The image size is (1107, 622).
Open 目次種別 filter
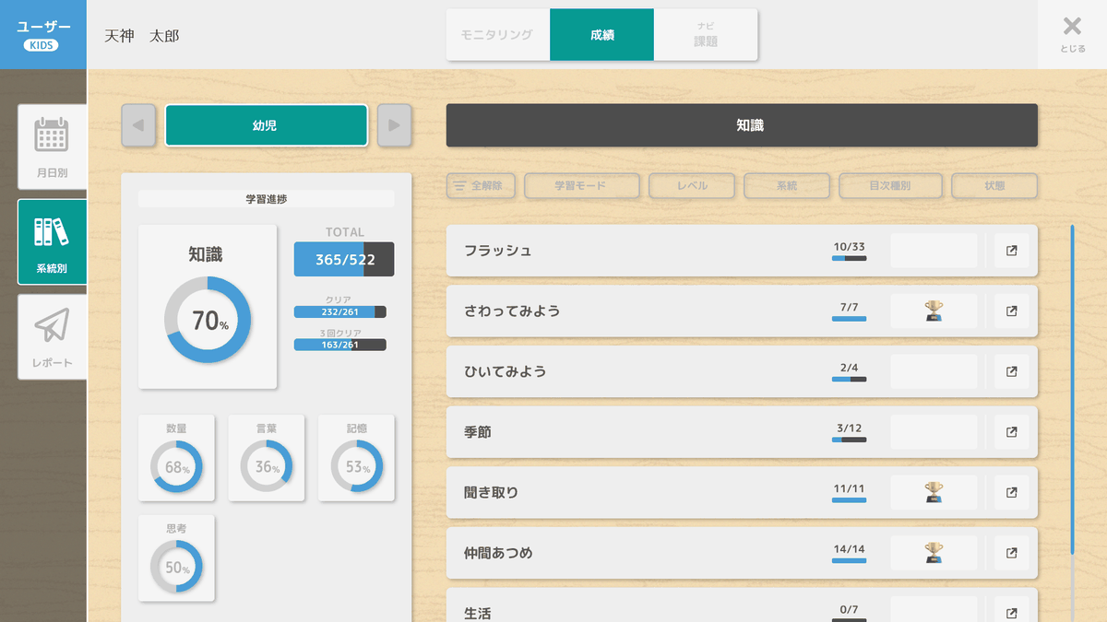(x=890, y=185)
